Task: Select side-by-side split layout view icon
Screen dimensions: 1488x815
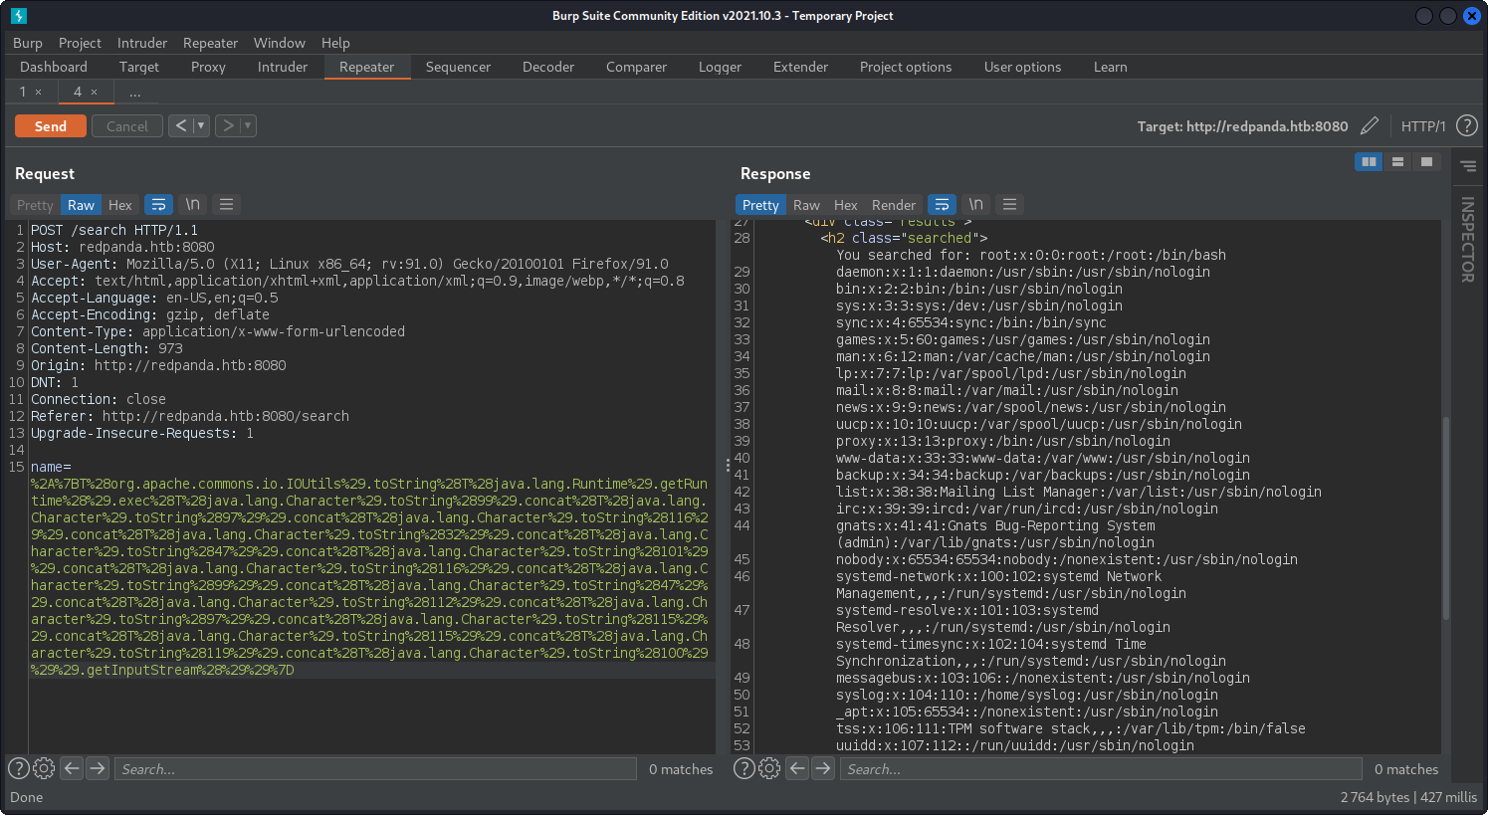Action: [1369, 161]
